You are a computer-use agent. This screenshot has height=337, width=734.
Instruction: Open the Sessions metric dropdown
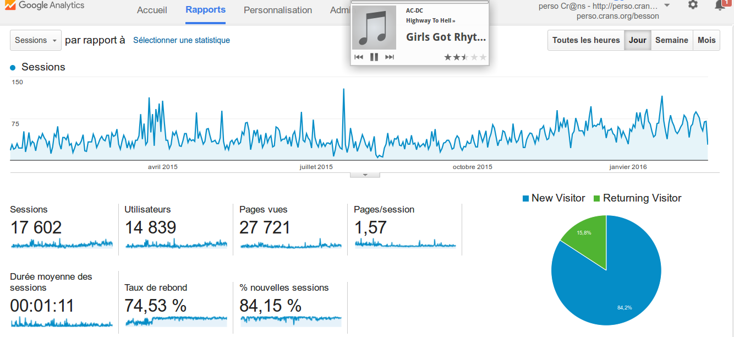click(x=36, y=40)
